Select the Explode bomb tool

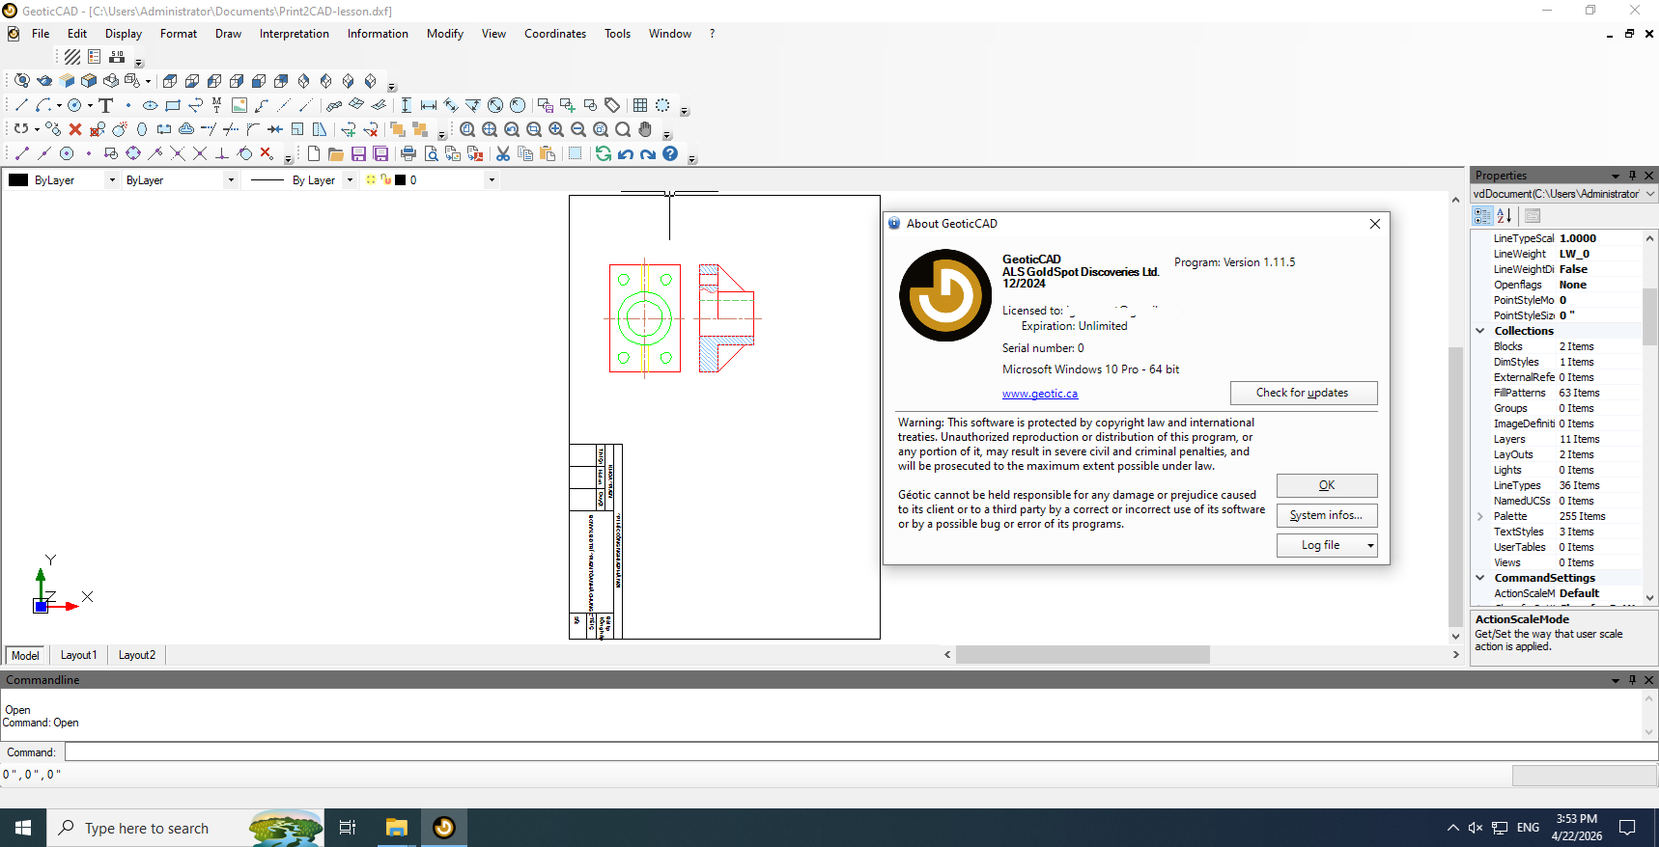[120, 129]
